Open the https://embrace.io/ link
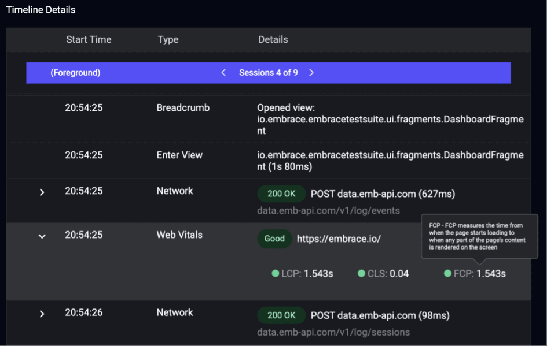The image size is (547, 346). click(x=339, y=239)
